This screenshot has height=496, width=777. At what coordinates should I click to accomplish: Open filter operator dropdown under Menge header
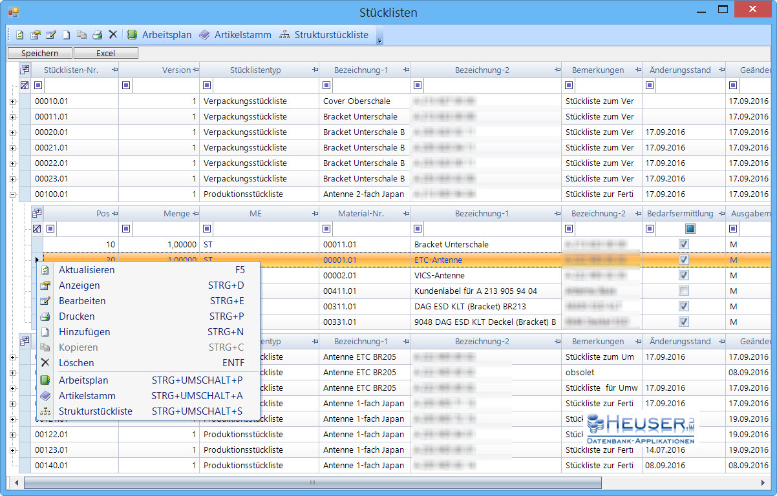point(126,229)
